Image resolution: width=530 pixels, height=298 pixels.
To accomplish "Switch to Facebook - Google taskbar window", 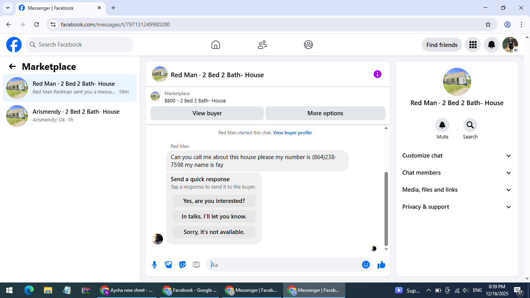I will pyautogui.click(x=190, y=290).
